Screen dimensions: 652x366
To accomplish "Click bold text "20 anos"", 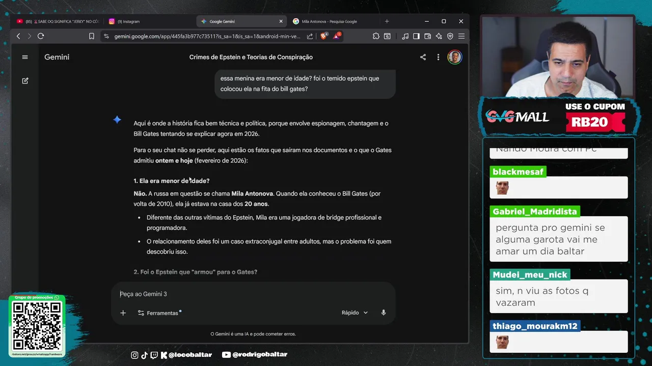I will [x=256, y=204].
